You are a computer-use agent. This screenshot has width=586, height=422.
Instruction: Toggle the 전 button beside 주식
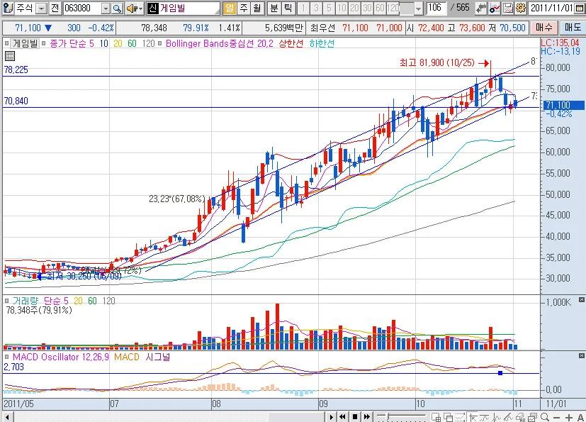[x=55, y=9]
